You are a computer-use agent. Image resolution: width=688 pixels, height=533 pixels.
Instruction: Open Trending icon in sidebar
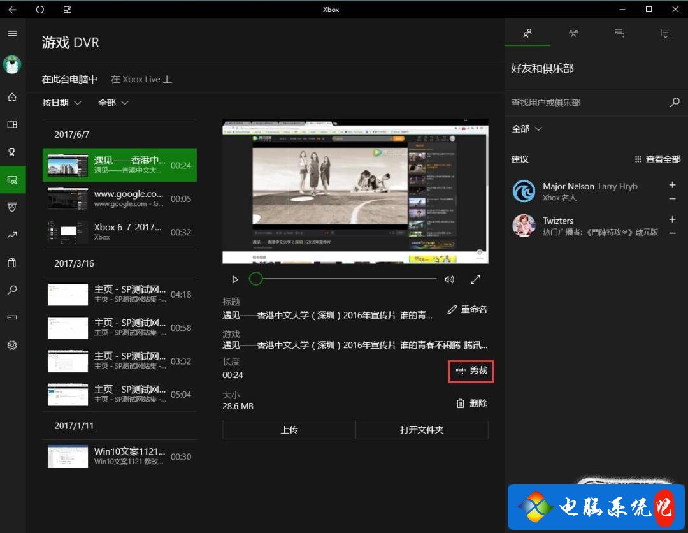point(12,235)
